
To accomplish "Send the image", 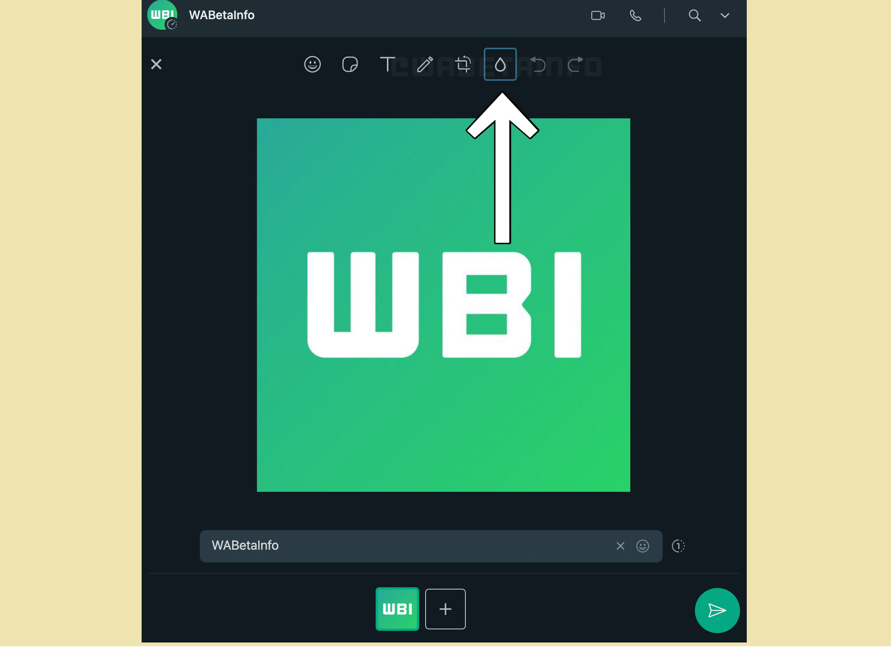I will point(717,611).
